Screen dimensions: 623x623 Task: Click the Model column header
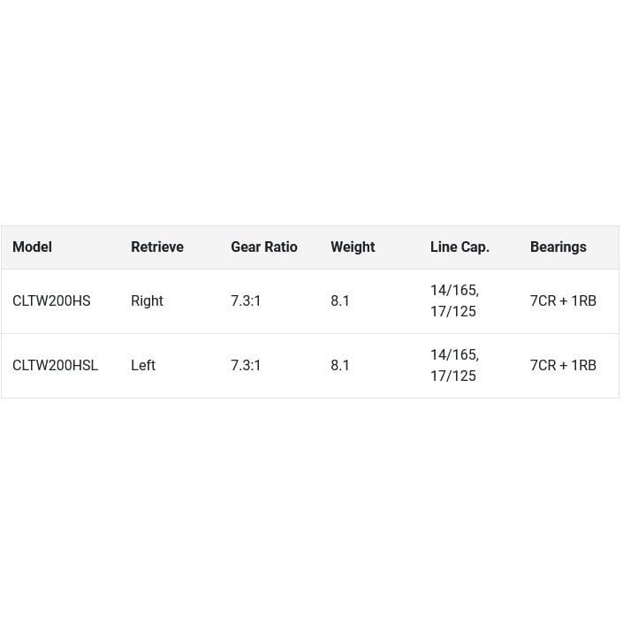(x=32, y=247)
